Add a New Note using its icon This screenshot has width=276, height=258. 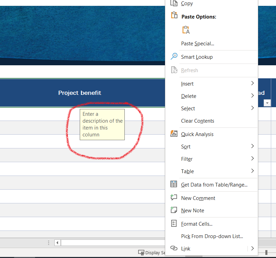(174, 210)
